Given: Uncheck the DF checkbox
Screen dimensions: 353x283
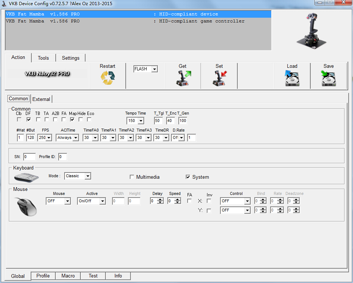Looking at the screenshot, I should (29, 119).
